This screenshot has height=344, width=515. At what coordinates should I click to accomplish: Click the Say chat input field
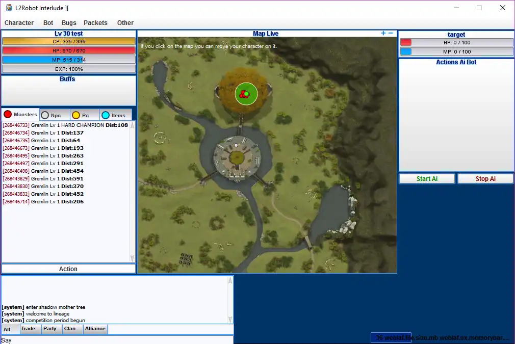coord(117,340)
